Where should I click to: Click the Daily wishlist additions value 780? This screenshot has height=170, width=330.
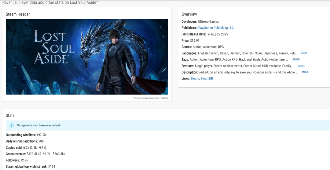coord(41,141)
